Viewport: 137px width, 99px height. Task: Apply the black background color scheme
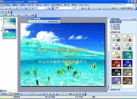(116, 72)
